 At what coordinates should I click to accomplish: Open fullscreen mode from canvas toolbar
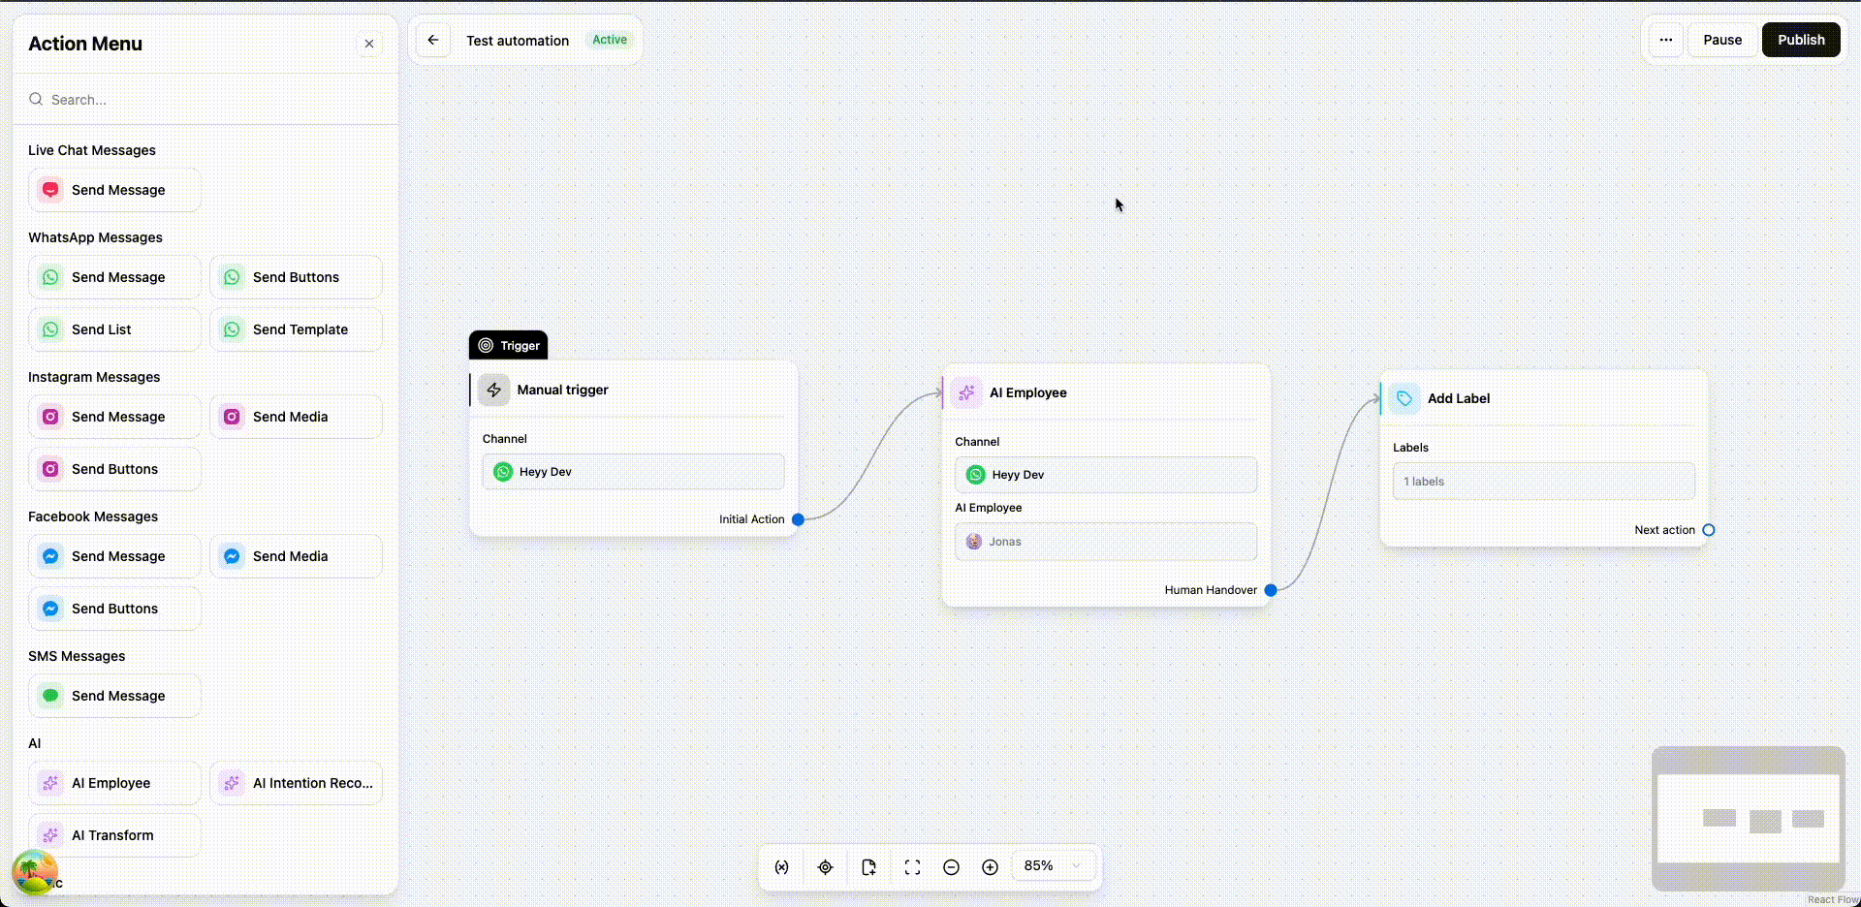[x=911, y=866]
